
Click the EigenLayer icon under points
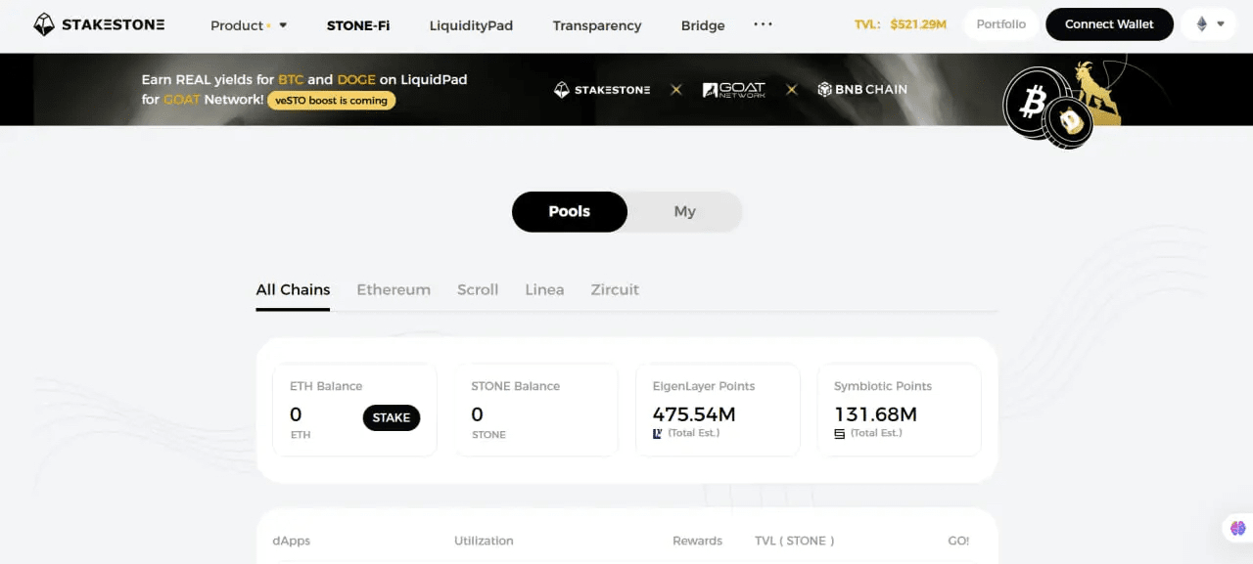click(658, 433)
